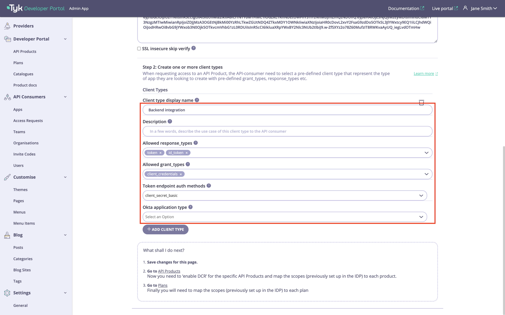Image resolution: width=505 pixels, height=315 pixels.
Task: Expand the Allowed grant_types dropdown
Action: (x=426, y=174)
